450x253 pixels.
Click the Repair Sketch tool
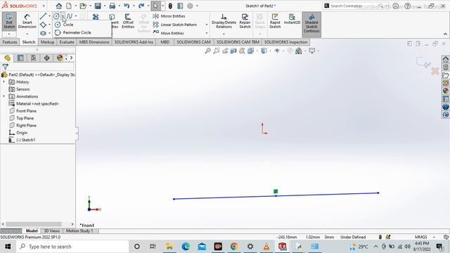(245, 21)
